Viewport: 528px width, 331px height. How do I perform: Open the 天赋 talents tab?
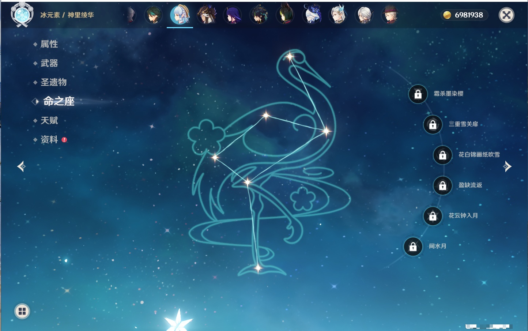[x=49, y=120]
